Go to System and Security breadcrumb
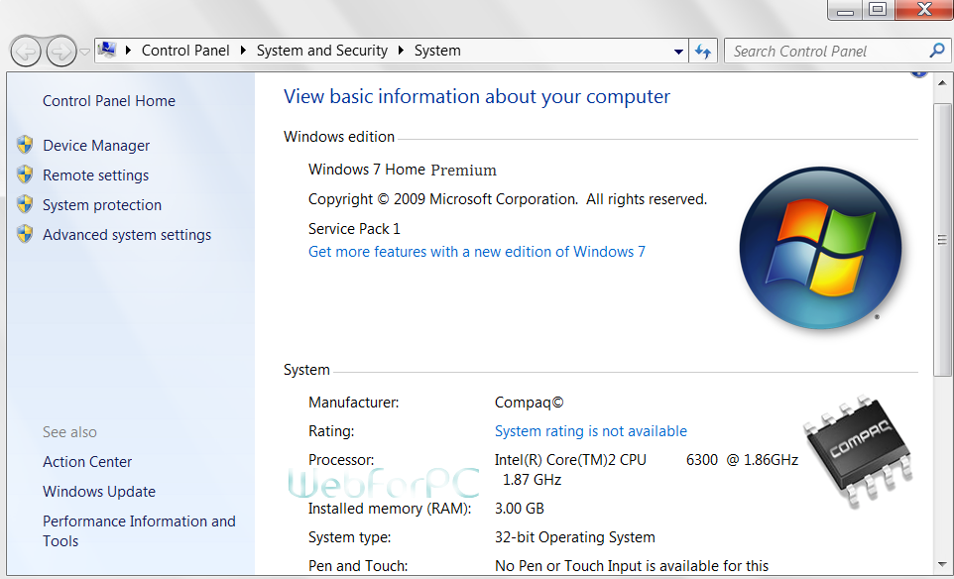This screenshot has height=579, width=954. point(322,51)
